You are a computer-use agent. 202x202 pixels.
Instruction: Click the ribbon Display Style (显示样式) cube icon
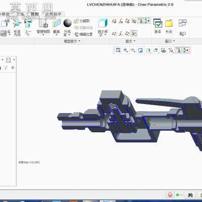click(x=103, y=23)
